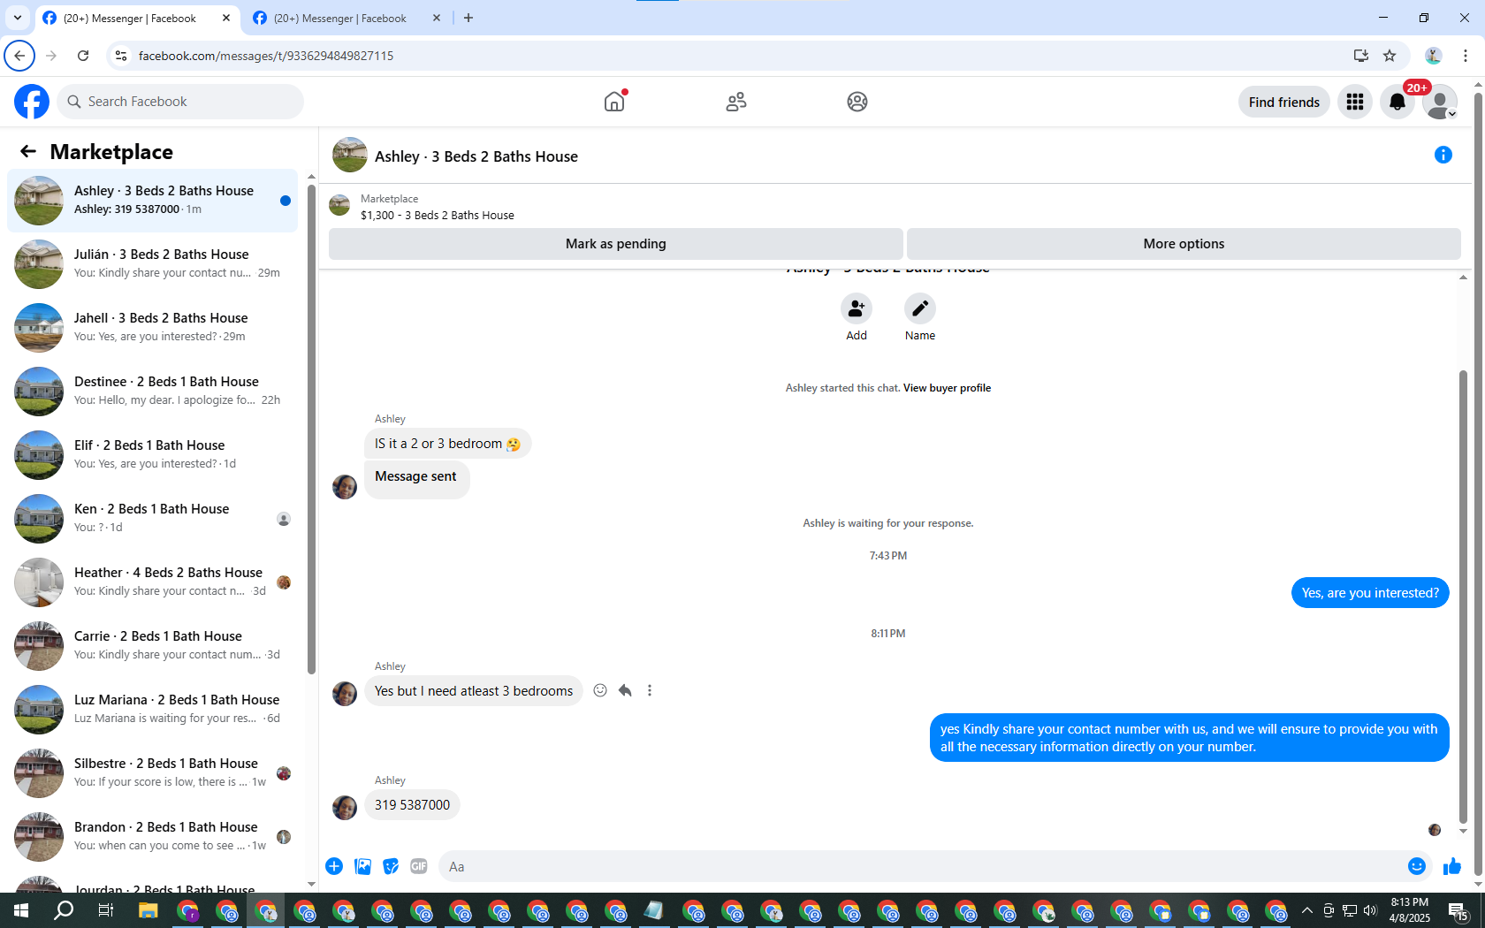
Task: Open Chrome profile avatar in toolbar
Action: point(1433,56)
